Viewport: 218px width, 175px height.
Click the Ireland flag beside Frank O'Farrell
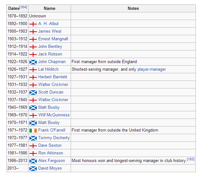[x=33, y=130]
